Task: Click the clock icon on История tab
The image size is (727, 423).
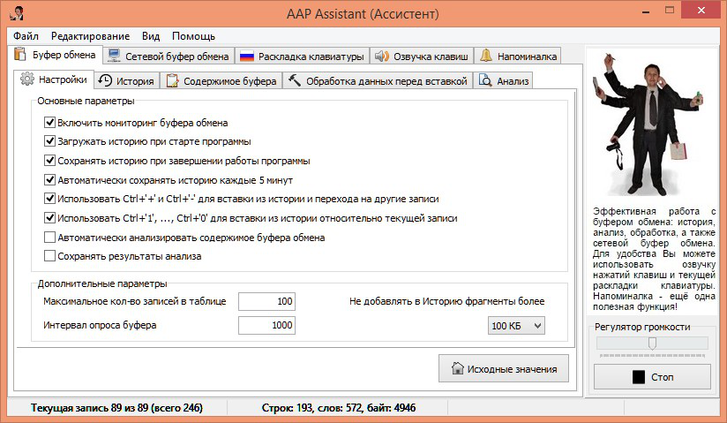Action: 105,80
